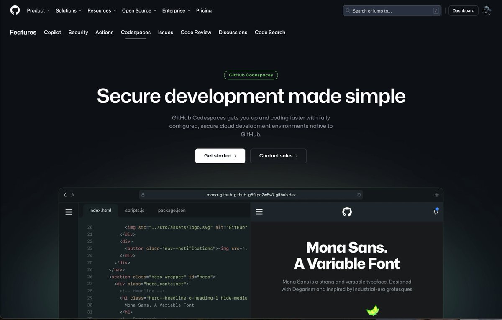Screen dimensions: 502x320
Task: Switch to the Code Search features tab
Action: pos(270,32)
